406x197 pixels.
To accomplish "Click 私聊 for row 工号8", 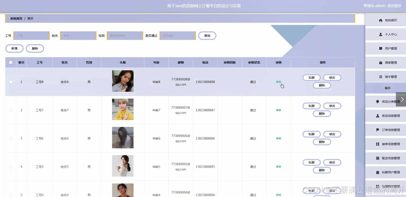I will tap(312, 78).
